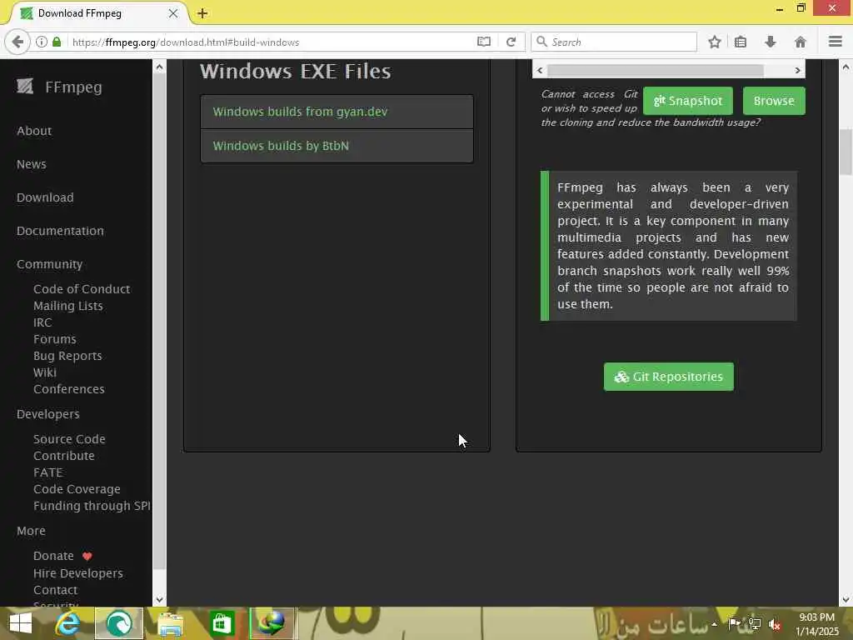Open Windows Start button
853x640 pixels.
[x=21, y=623]
